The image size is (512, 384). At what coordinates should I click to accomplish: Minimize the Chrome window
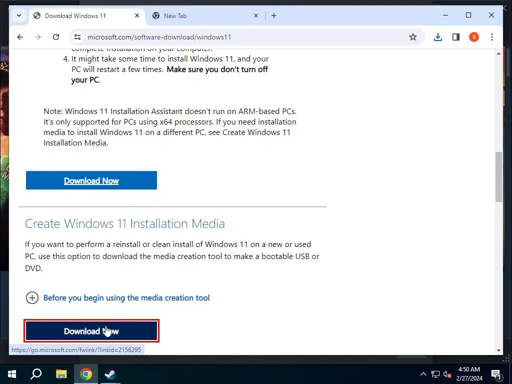(x=445, y=15)
